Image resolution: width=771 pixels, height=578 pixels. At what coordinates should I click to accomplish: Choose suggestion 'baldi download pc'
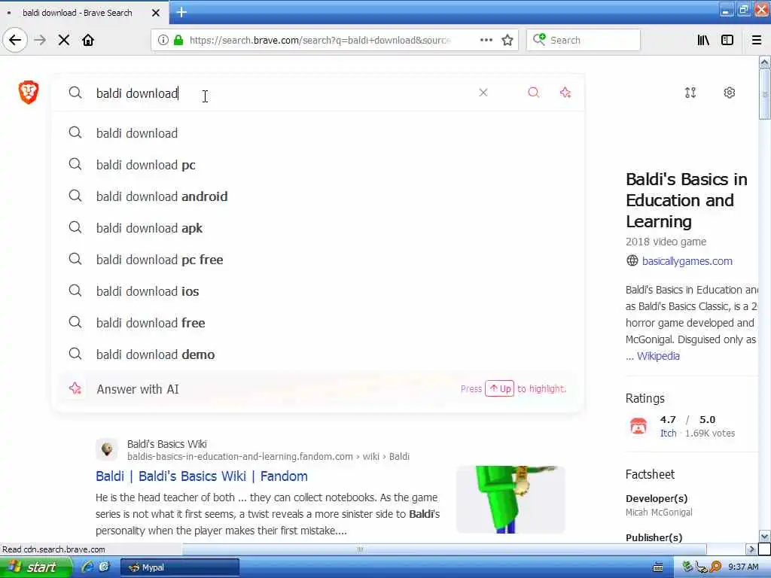click(318, 165)
